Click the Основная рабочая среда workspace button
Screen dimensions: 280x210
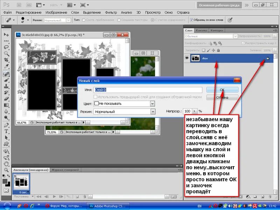[219, 5]
